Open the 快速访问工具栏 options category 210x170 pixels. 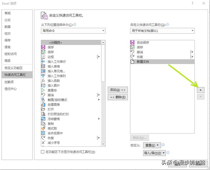pos(17,75)
